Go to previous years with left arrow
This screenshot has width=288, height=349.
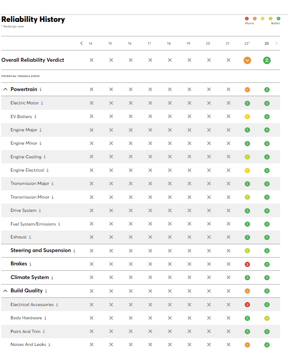tap(81, 43)
